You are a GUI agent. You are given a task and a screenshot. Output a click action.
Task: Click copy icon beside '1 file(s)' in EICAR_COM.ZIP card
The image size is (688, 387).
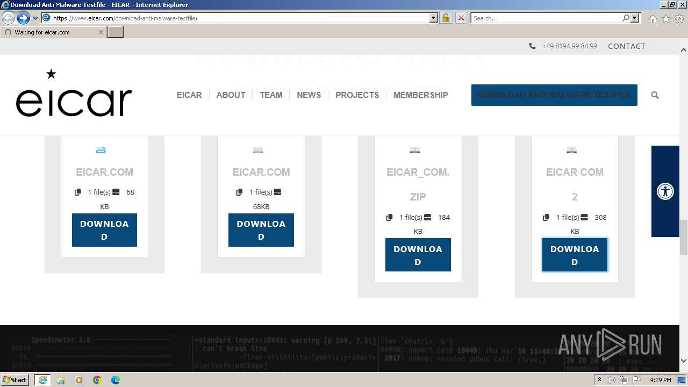(389, 217)
